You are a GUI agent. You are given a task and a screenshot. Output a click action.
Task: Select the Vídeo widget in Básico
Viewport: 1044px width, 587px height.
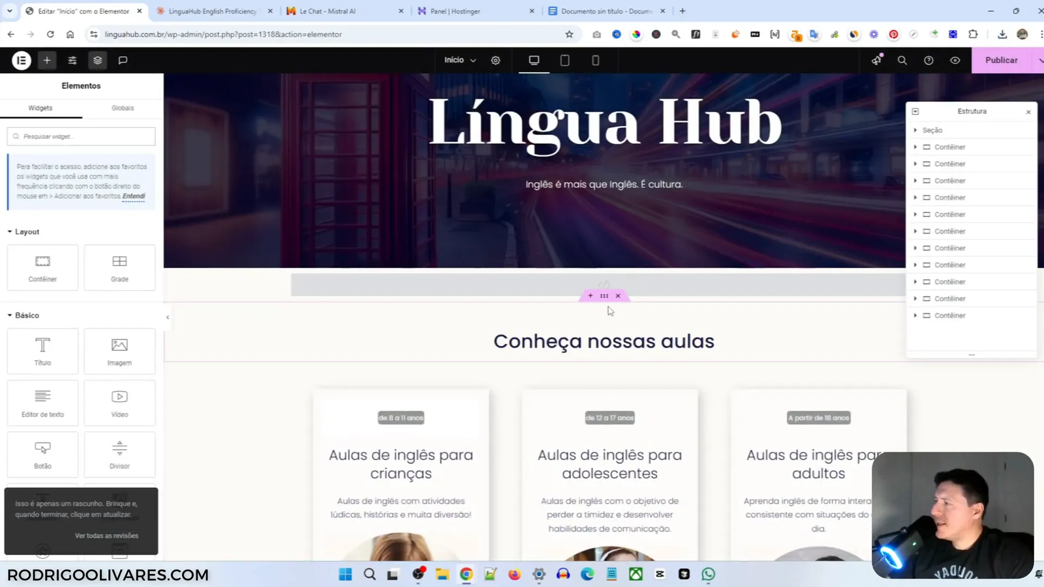click(x=119, y=402)
